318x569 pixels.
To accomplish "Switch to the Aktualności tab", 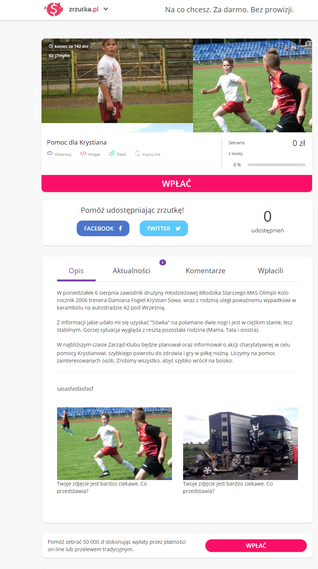I will (132, 271).
